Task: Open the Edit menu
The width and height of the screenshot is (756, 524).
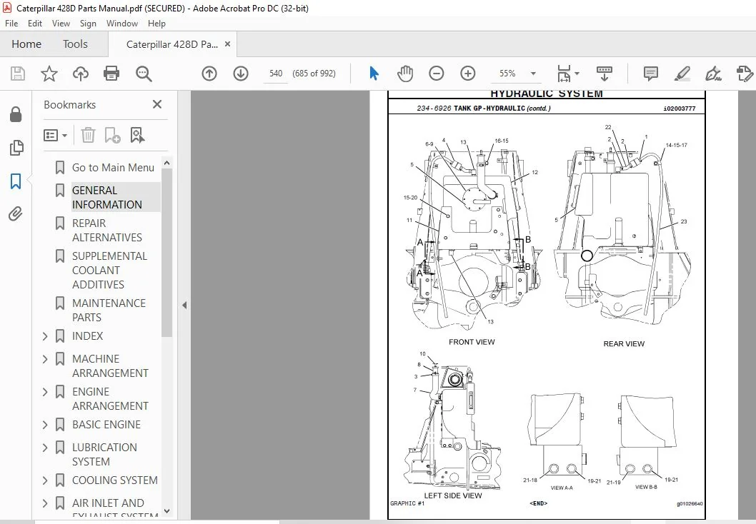Action: click(x=35, y=23)
